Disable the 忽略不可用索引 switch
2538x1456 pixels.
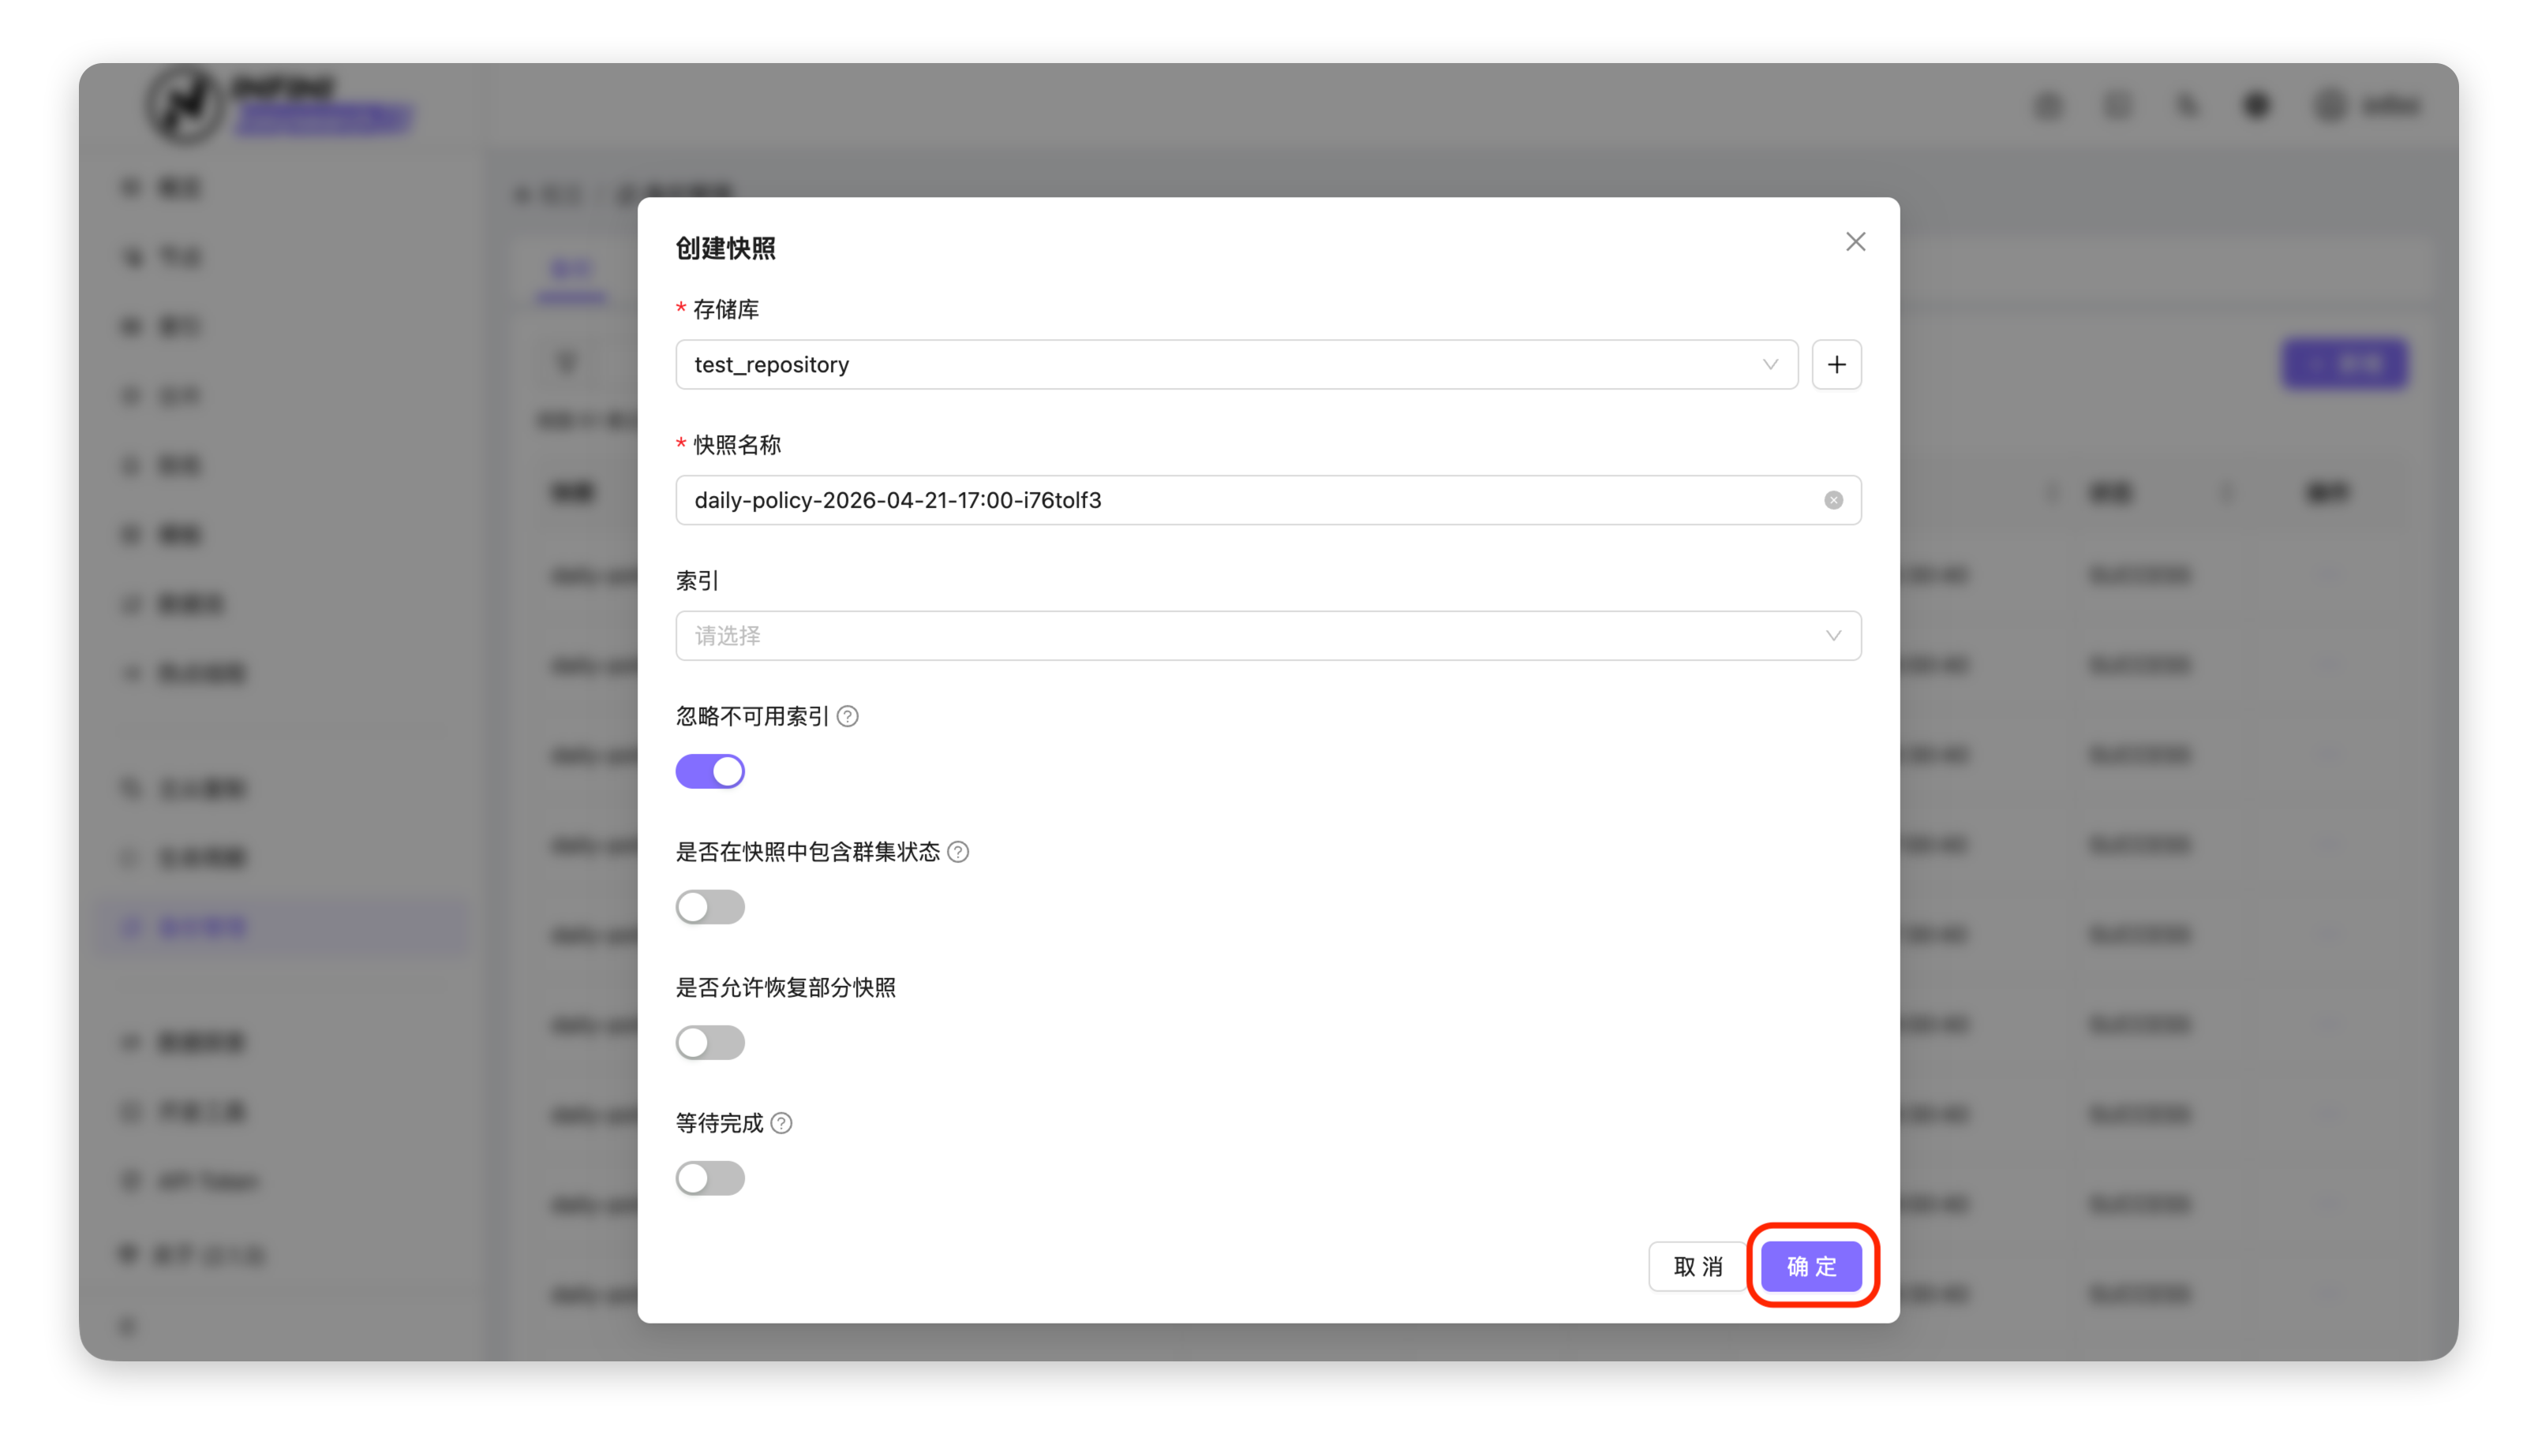point(709,772)
